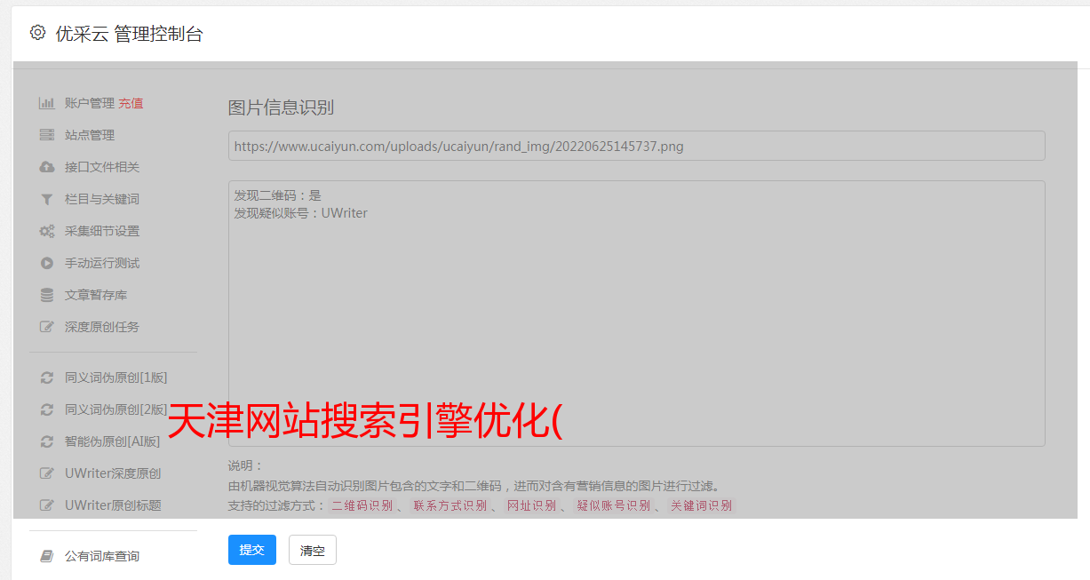Open 同义词伪原创[1版] tool
The width and height of the screenshot is (1090, 580).
[116, 377]
